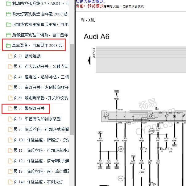Open folder 前大灯清洗装置 自年款 2000 起
This screenshot has width=186, height=186.
pyautogui.click(x=37, y=14)
